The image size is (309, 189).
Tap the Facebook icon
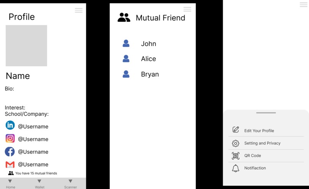point(10,152)
